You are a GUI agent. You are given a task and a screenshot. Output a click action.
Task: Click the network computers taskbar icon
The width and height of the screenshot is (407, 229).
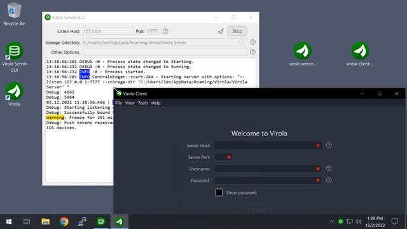(82, 221)
